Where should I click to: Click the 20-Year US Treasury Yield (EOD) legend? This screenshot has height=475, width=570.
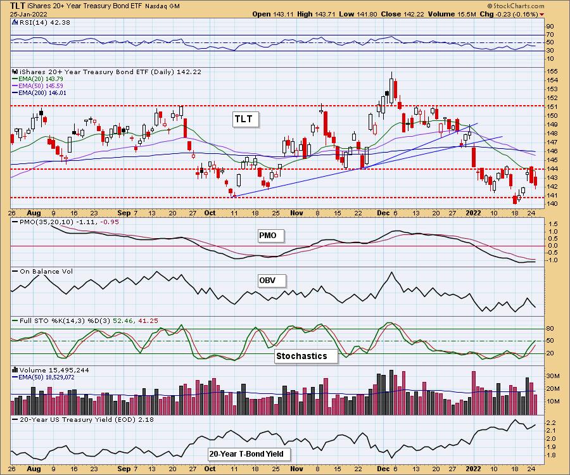tap(87, 419)
